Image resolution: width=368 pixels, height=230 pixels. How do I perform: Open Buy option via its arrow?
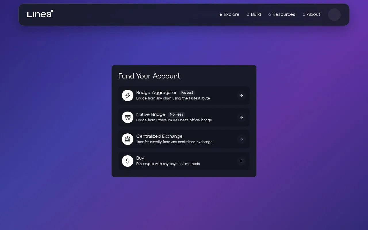(241, 161)
